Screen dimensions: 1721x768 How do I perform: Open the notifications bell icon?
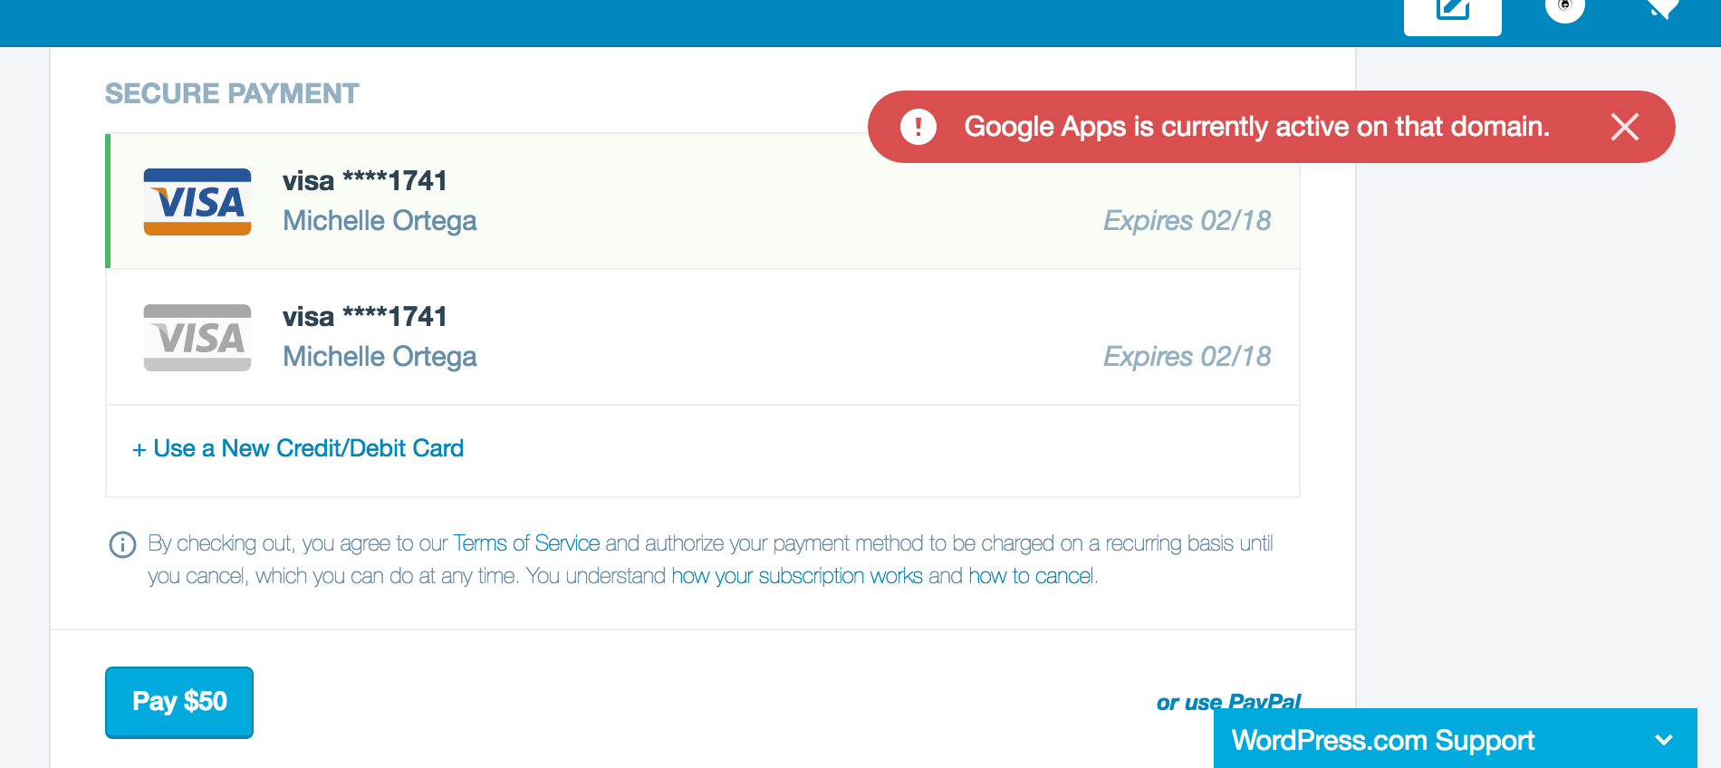point(1662,8)
